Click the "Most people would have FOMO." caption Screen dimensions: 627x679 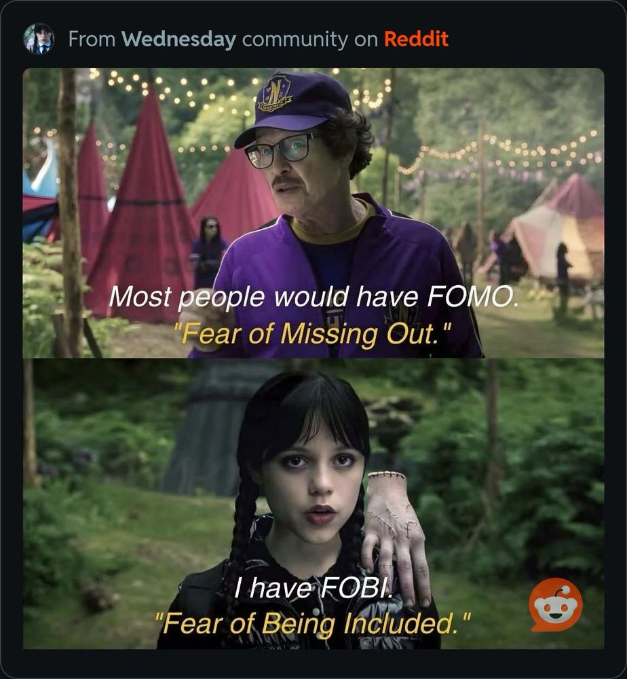[x=313, y=297]
